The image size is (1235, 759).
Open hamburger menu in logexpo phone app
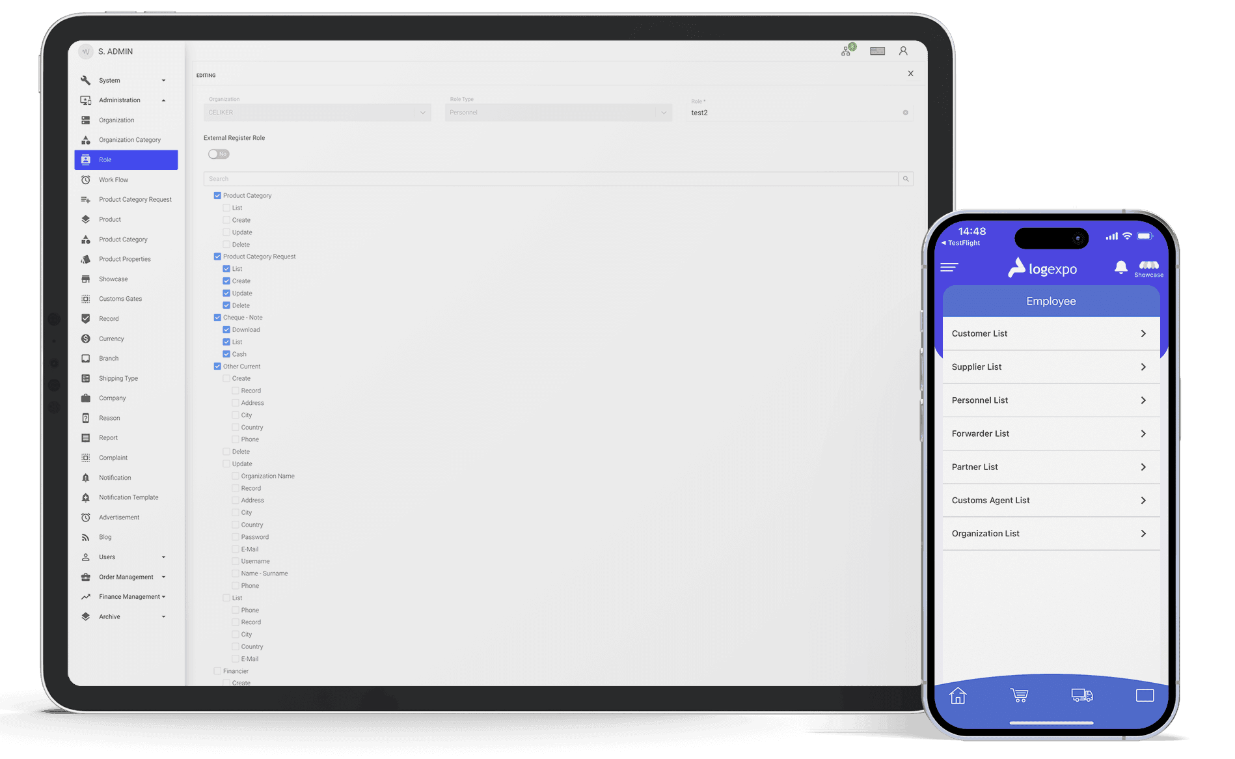[949, 268]
